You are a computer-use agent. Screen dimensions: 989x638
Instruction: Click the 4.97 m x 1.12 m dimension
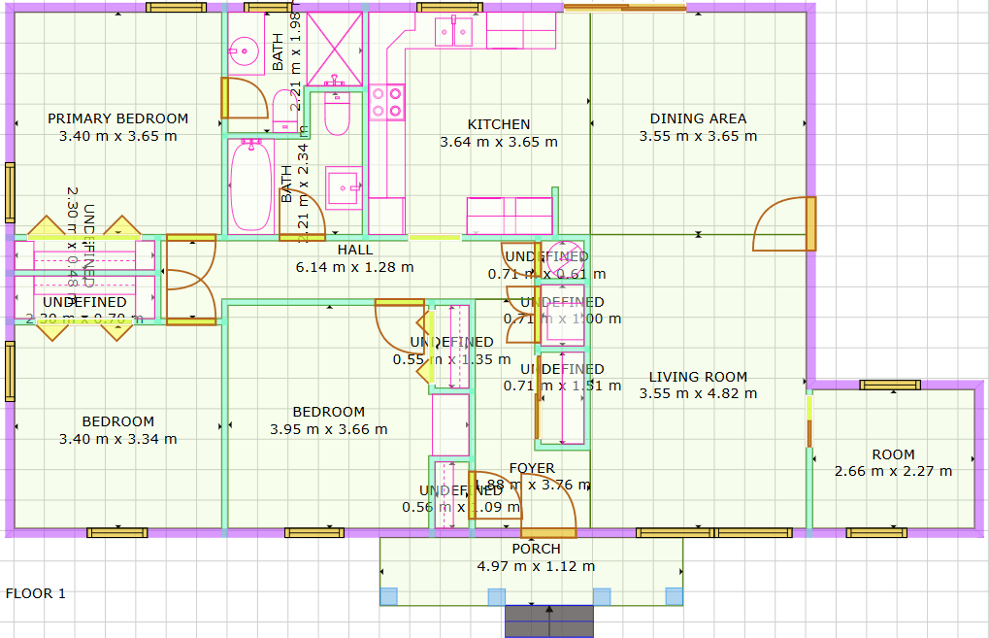(x=536, y=566)
